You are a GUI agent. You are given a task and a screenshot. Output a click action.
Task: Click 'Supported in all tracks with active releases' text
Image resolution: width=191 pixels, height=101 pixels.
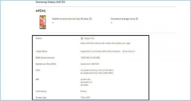coord(100,51)
